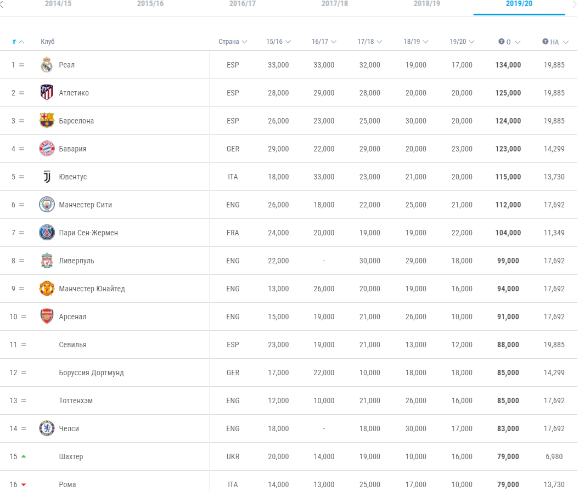Sort by the Страна column dropdown
Screen dimensions: 579x491
233,42
